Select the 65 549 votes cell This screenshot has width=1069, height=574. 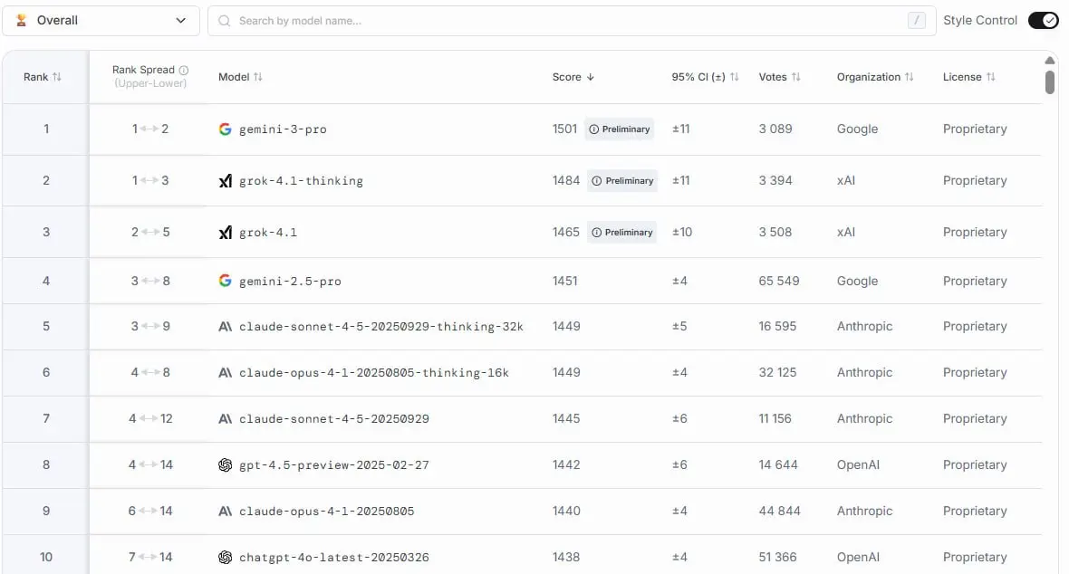tap(778, 281)
